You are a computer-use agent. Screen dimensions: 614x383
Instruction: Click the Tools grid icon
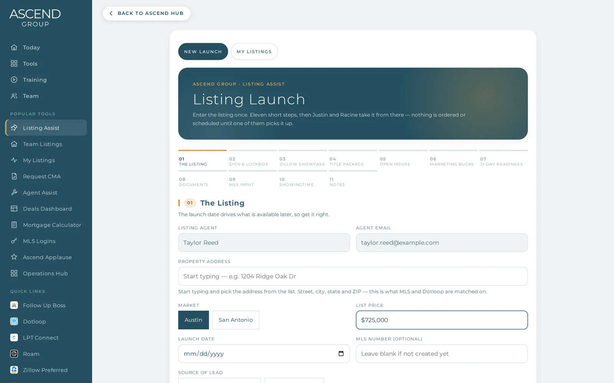coord(14,64)
